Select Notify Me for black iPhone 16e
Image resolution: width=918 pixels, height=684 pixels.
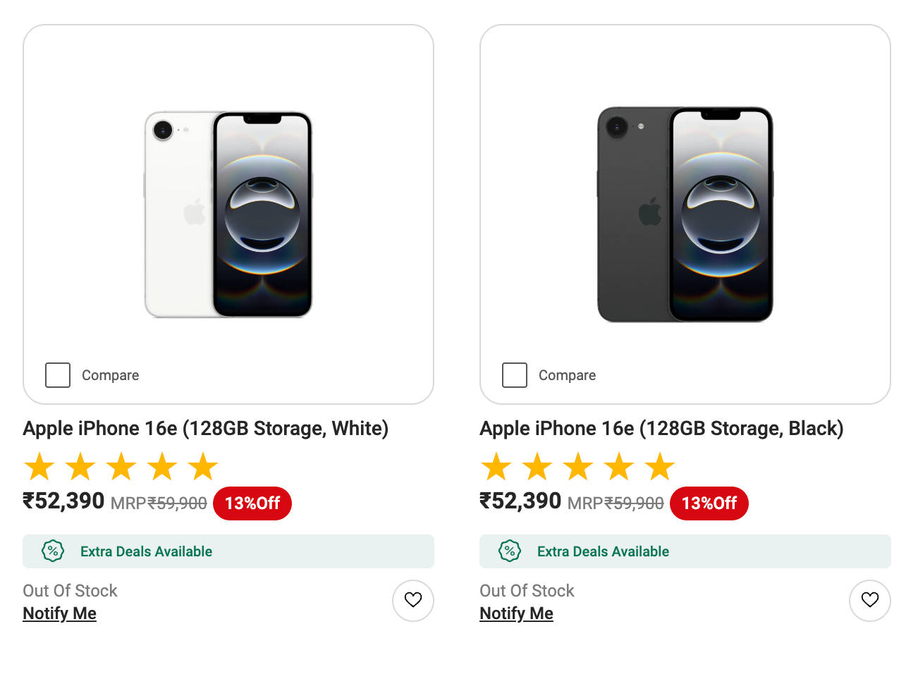click(x=517, y=613)
